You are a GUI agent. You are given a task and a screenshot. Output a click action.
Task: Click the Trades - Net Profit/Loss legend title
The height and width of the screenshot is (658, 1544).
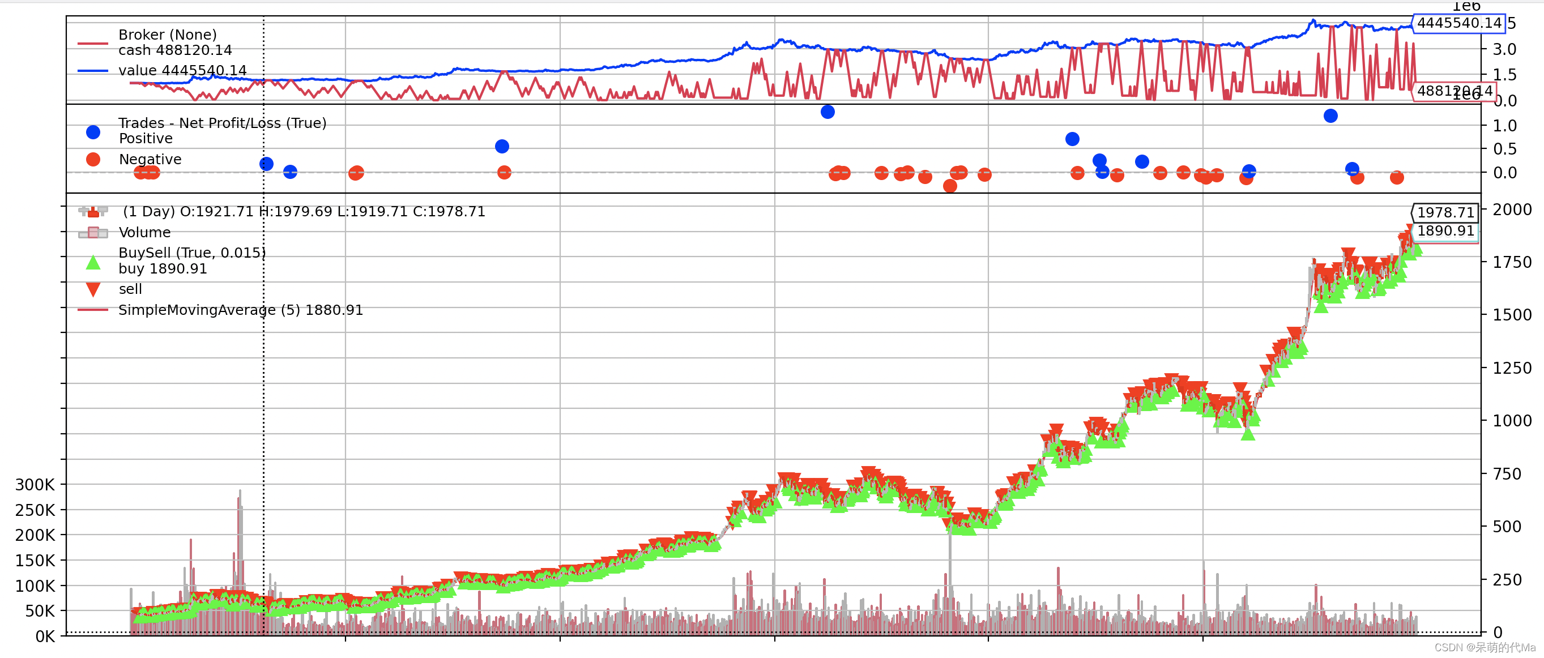coord(223,123)
